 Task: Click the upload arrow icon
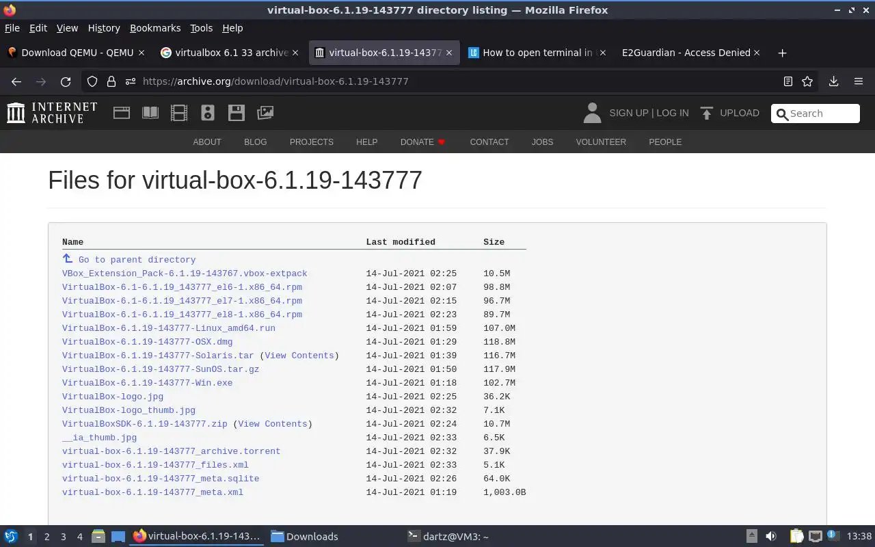[x=707, y=113]
